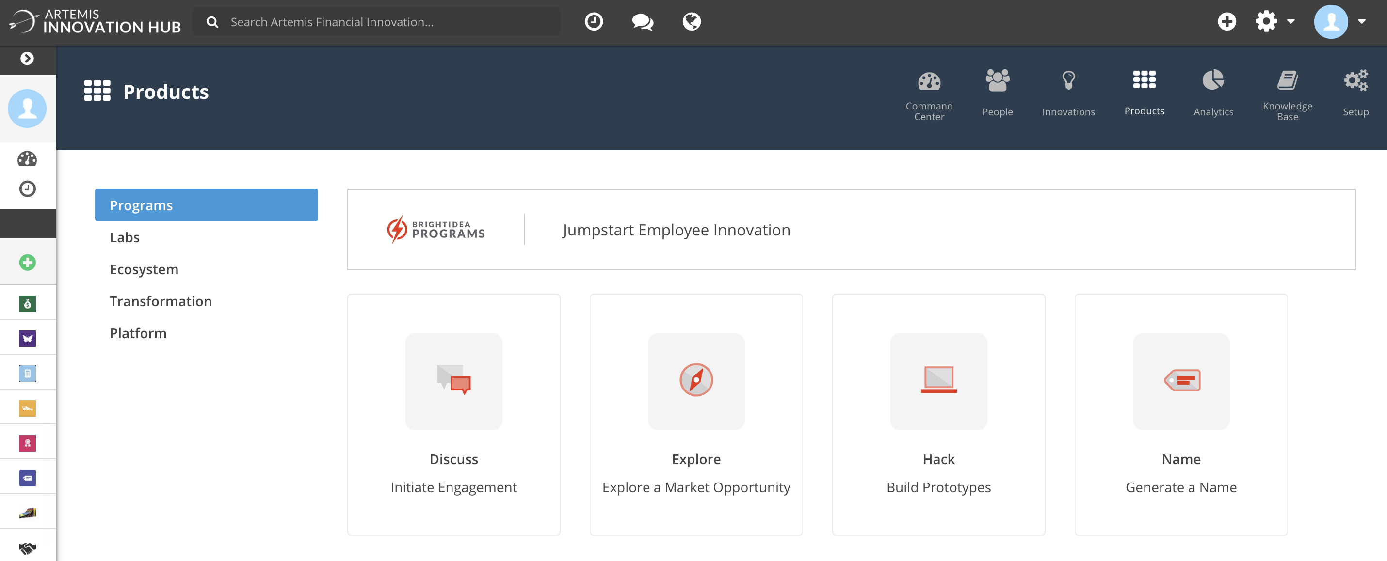Click the Artemis Innovation Hub logo
Viewport: 1387px width, 561px height.
coord(95,21)
